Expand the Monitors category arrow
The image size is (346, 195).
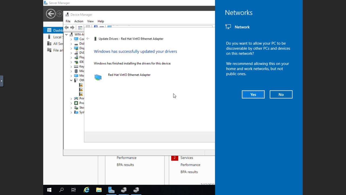pos(71,76)
